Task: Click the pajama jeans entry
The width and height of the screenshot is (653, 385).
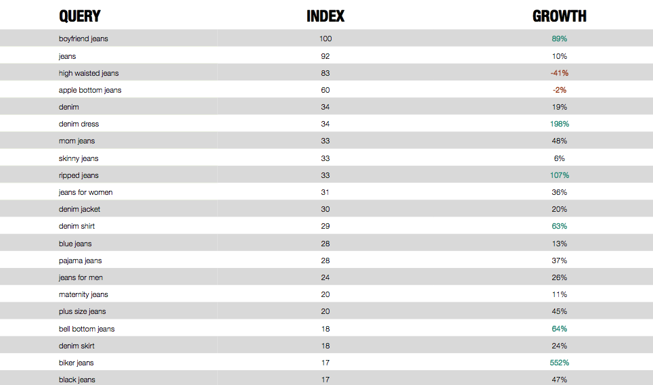Action: click(x=81, y=261)
